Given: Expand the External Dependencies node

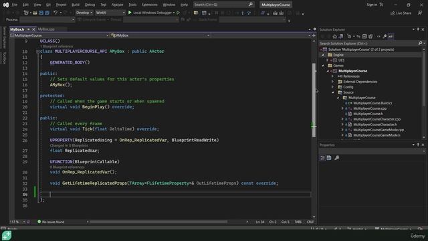Looking at the screenshot, I should tap(332, 82).
